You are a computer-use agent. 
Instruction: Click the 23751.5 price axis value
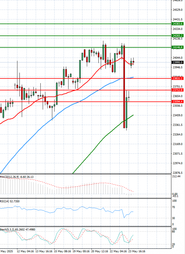(x=178, y=86)
